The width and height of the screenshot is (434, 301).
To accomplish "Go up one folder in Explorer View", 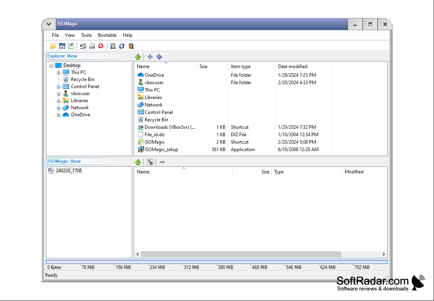I will tap(138, 57).
